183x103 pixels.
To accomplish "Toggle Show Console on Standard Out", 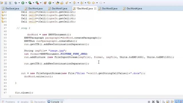I will coord(177,102).
